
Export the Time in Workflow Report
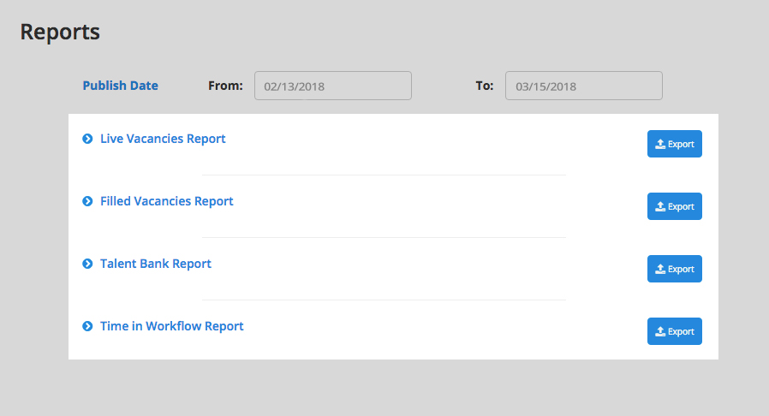(x=674, y=331)
